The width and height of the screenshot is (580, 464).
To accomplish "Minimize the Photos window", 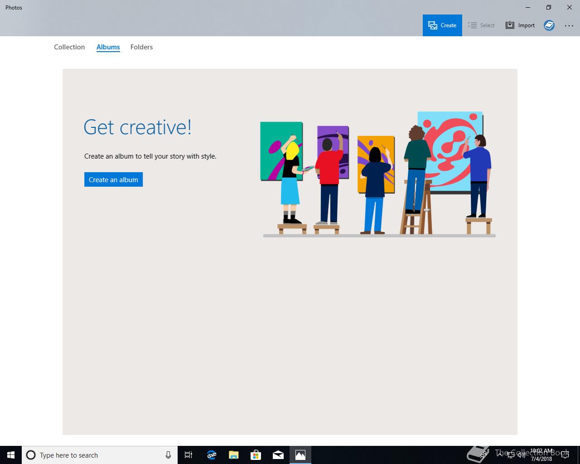I will coord(528,7).
